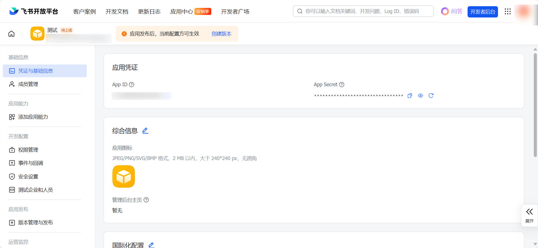Open 权限管理 in the sidebar
Screen dimensions: 538x248
(45, 150)
